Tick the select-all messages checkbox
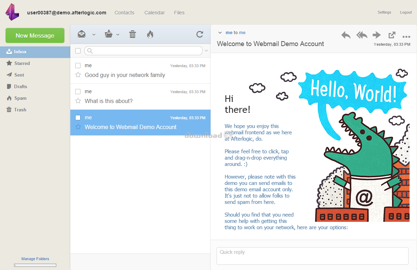This screenshot has width=417, height=270. click(78, 51)
